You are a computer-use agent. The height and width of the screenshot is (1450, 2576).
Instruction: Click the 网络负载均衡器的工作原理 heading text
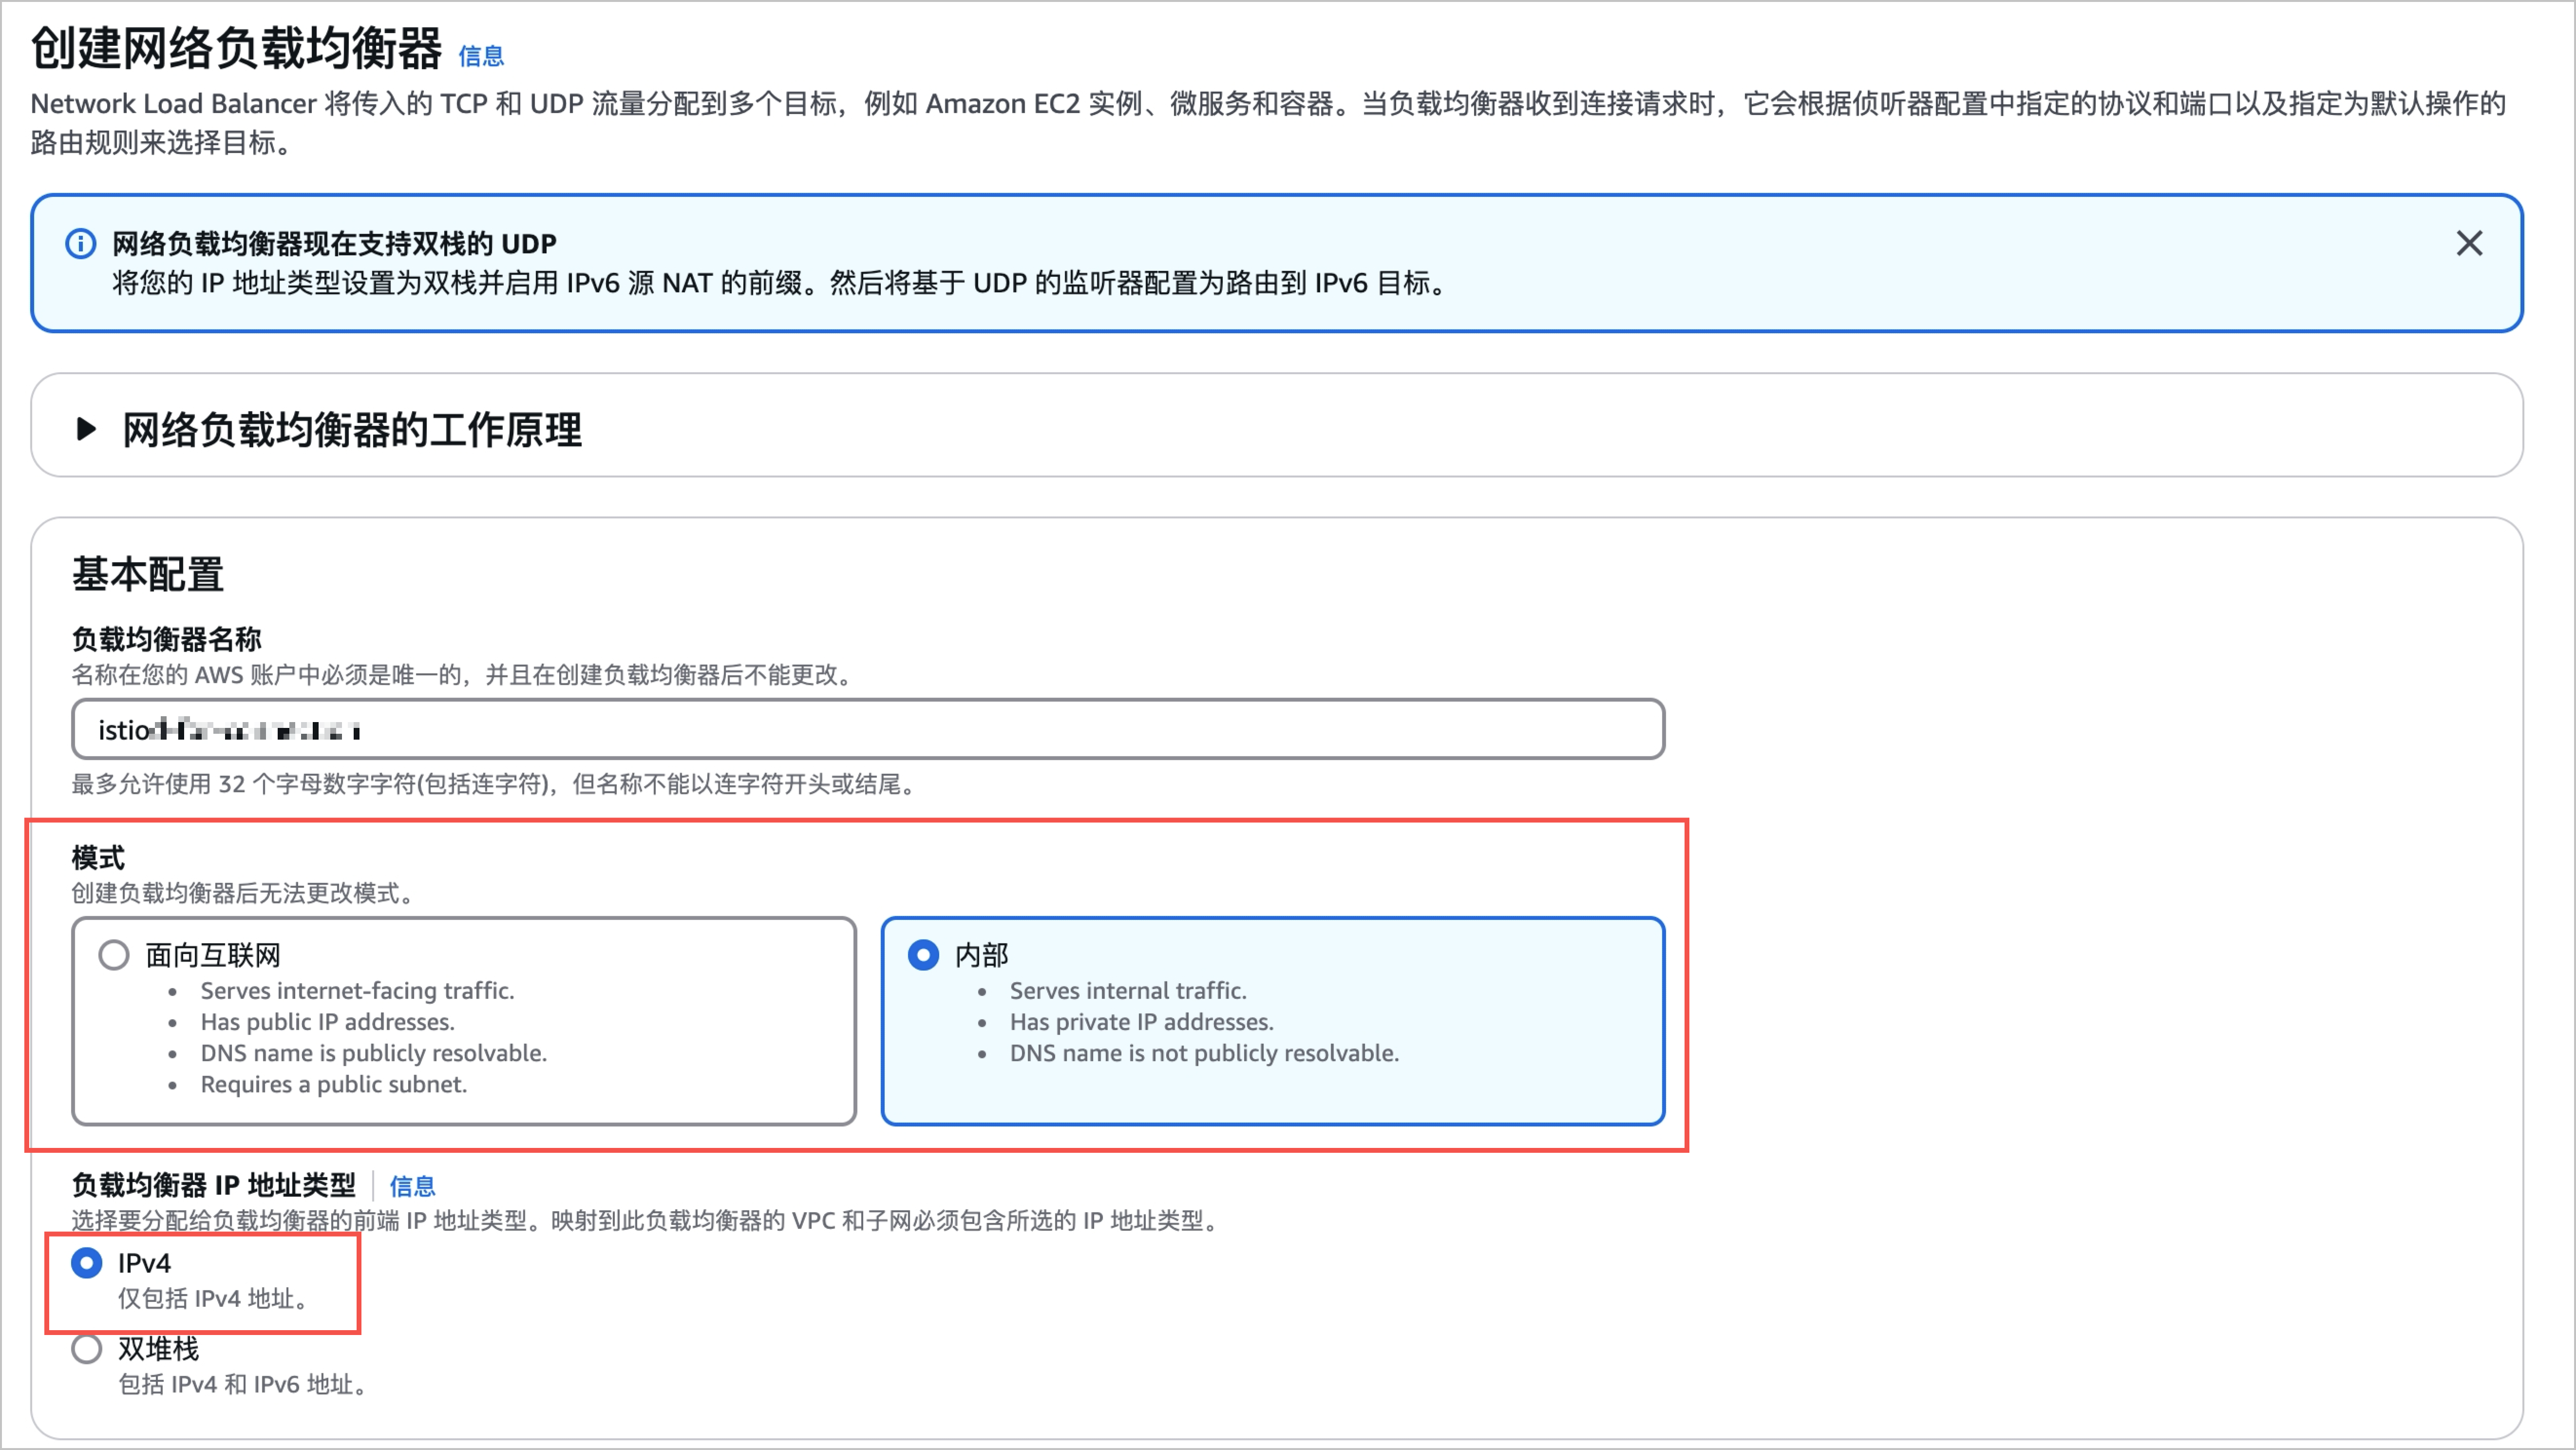point(352,430)
